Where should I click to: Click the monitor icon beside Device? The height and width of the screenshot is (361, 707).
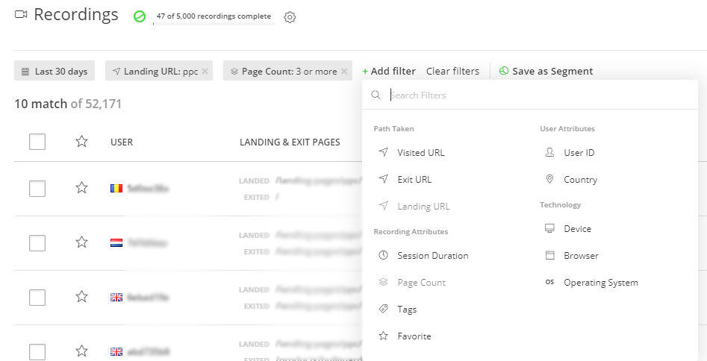549,228
